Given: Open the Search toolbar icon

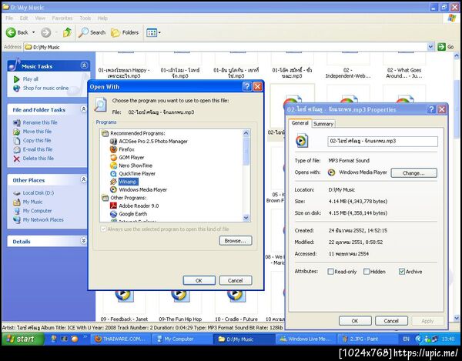Looking at the screenshot, I should coord(83,32).
